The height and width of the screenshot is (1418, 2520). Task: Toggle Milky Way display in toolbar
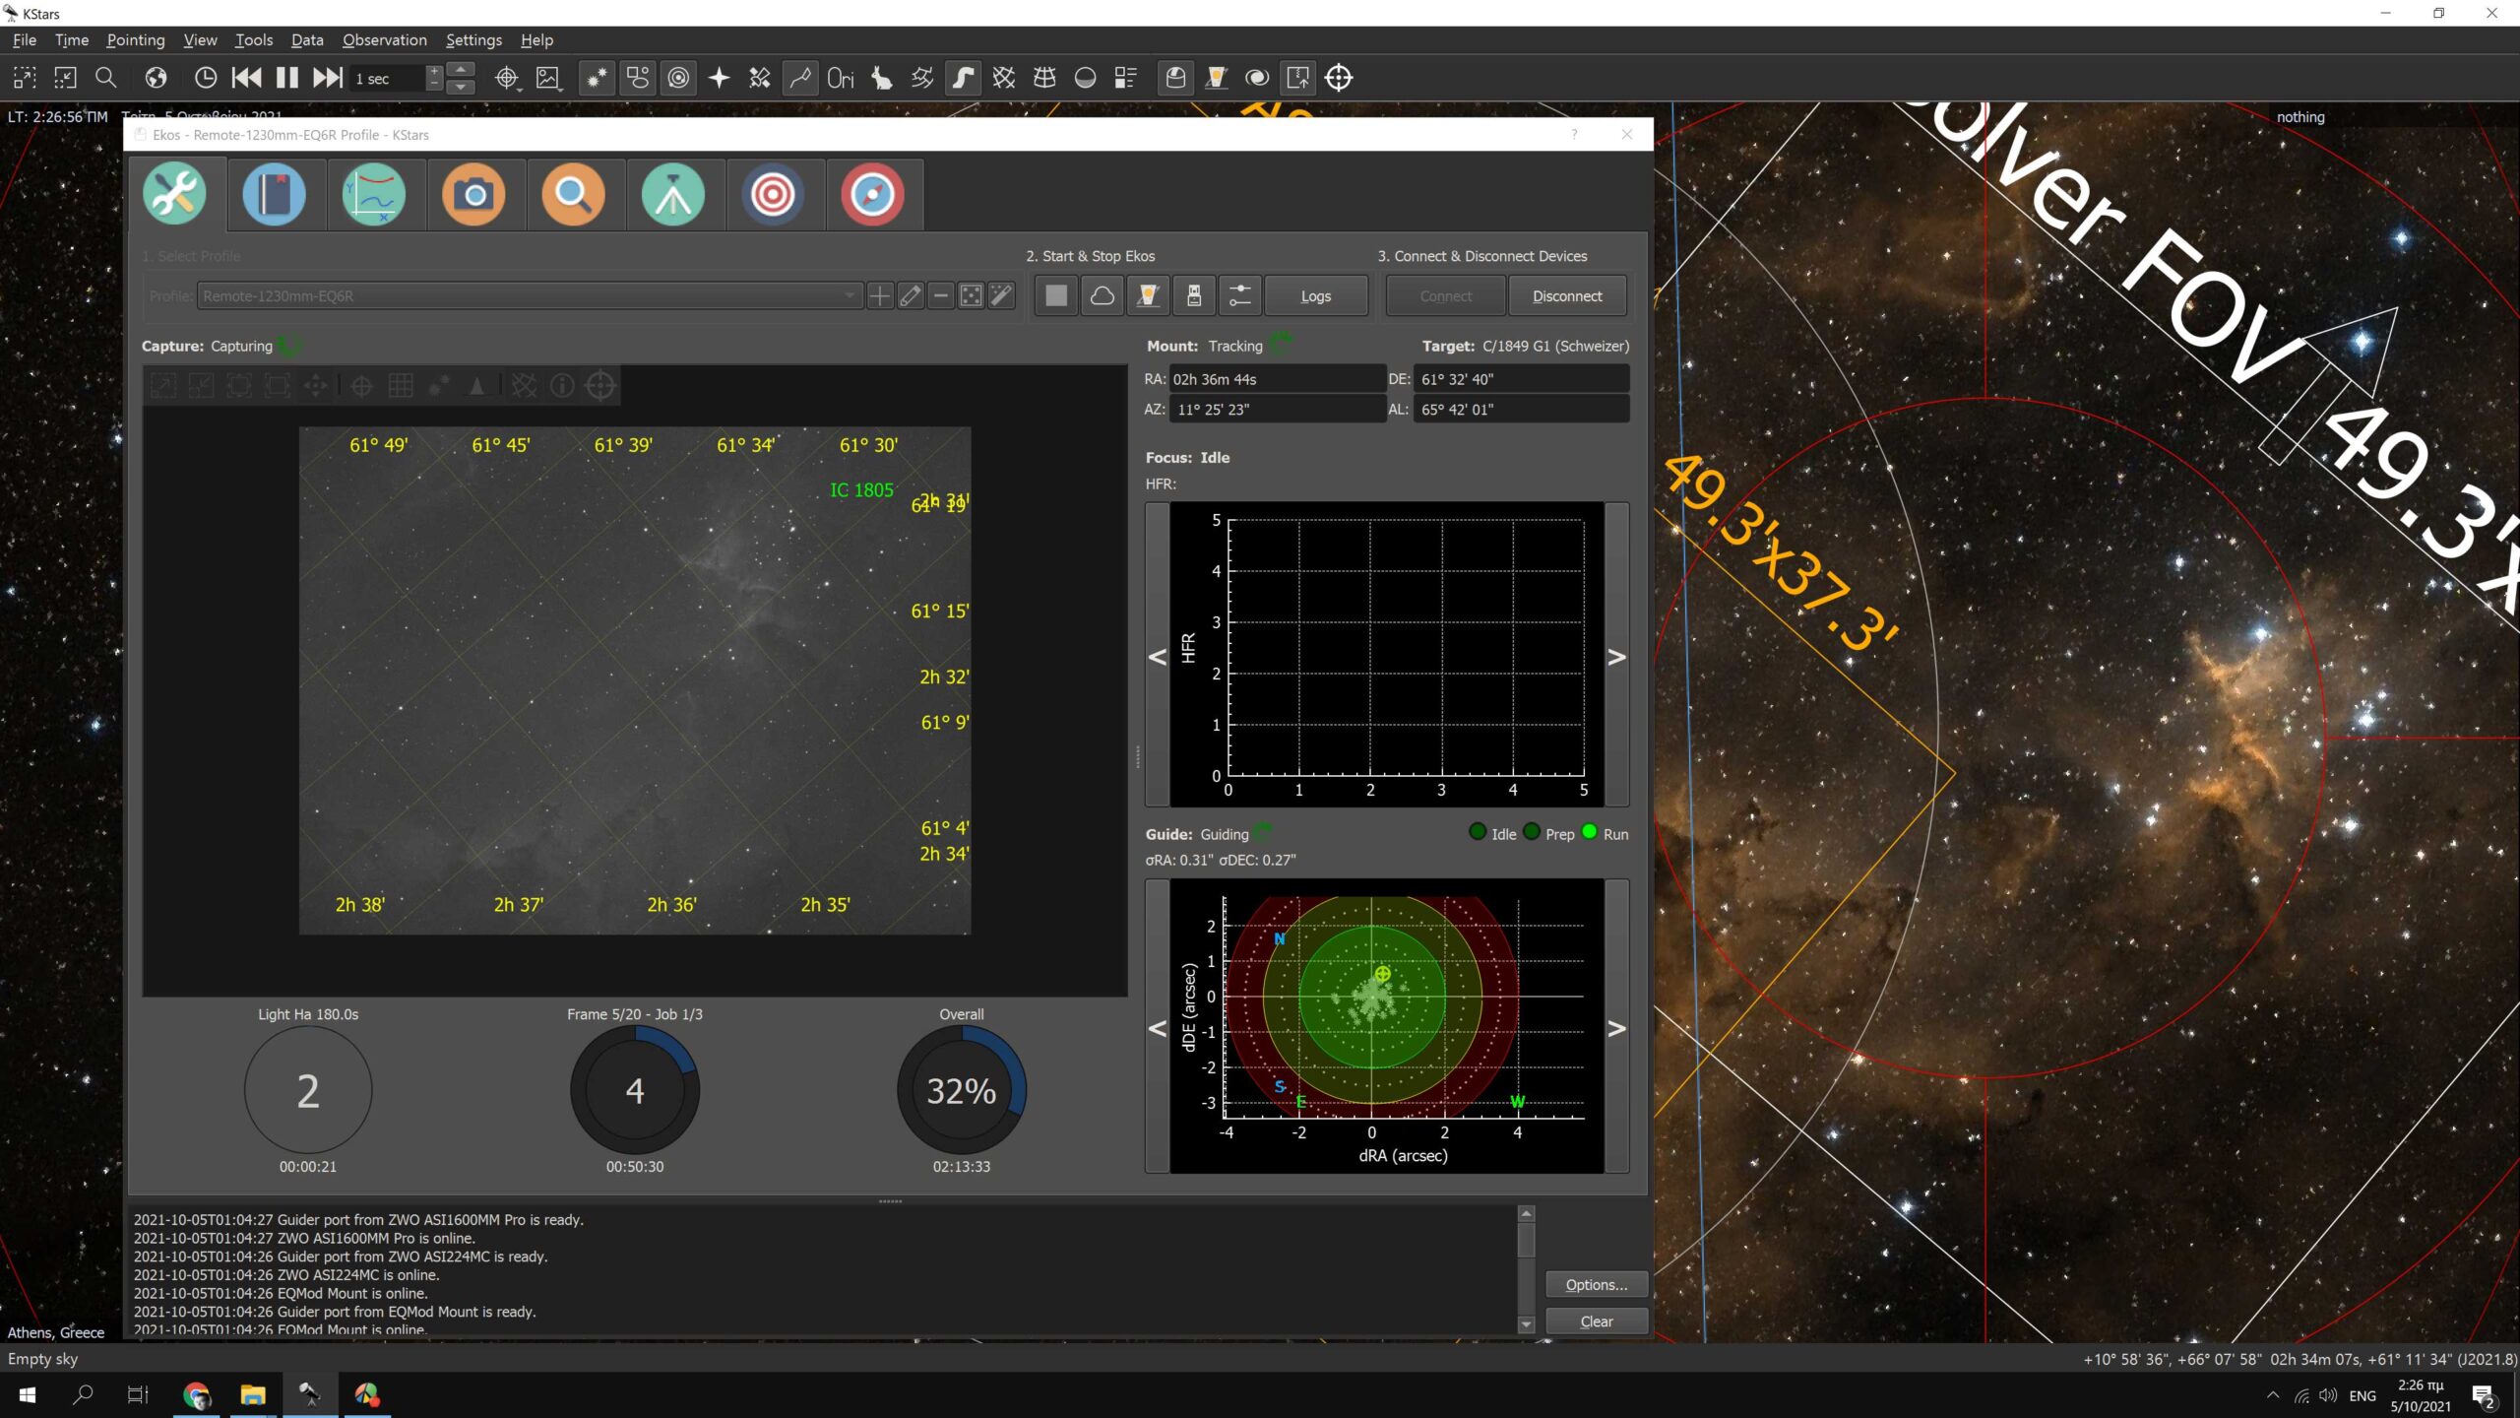963,78
